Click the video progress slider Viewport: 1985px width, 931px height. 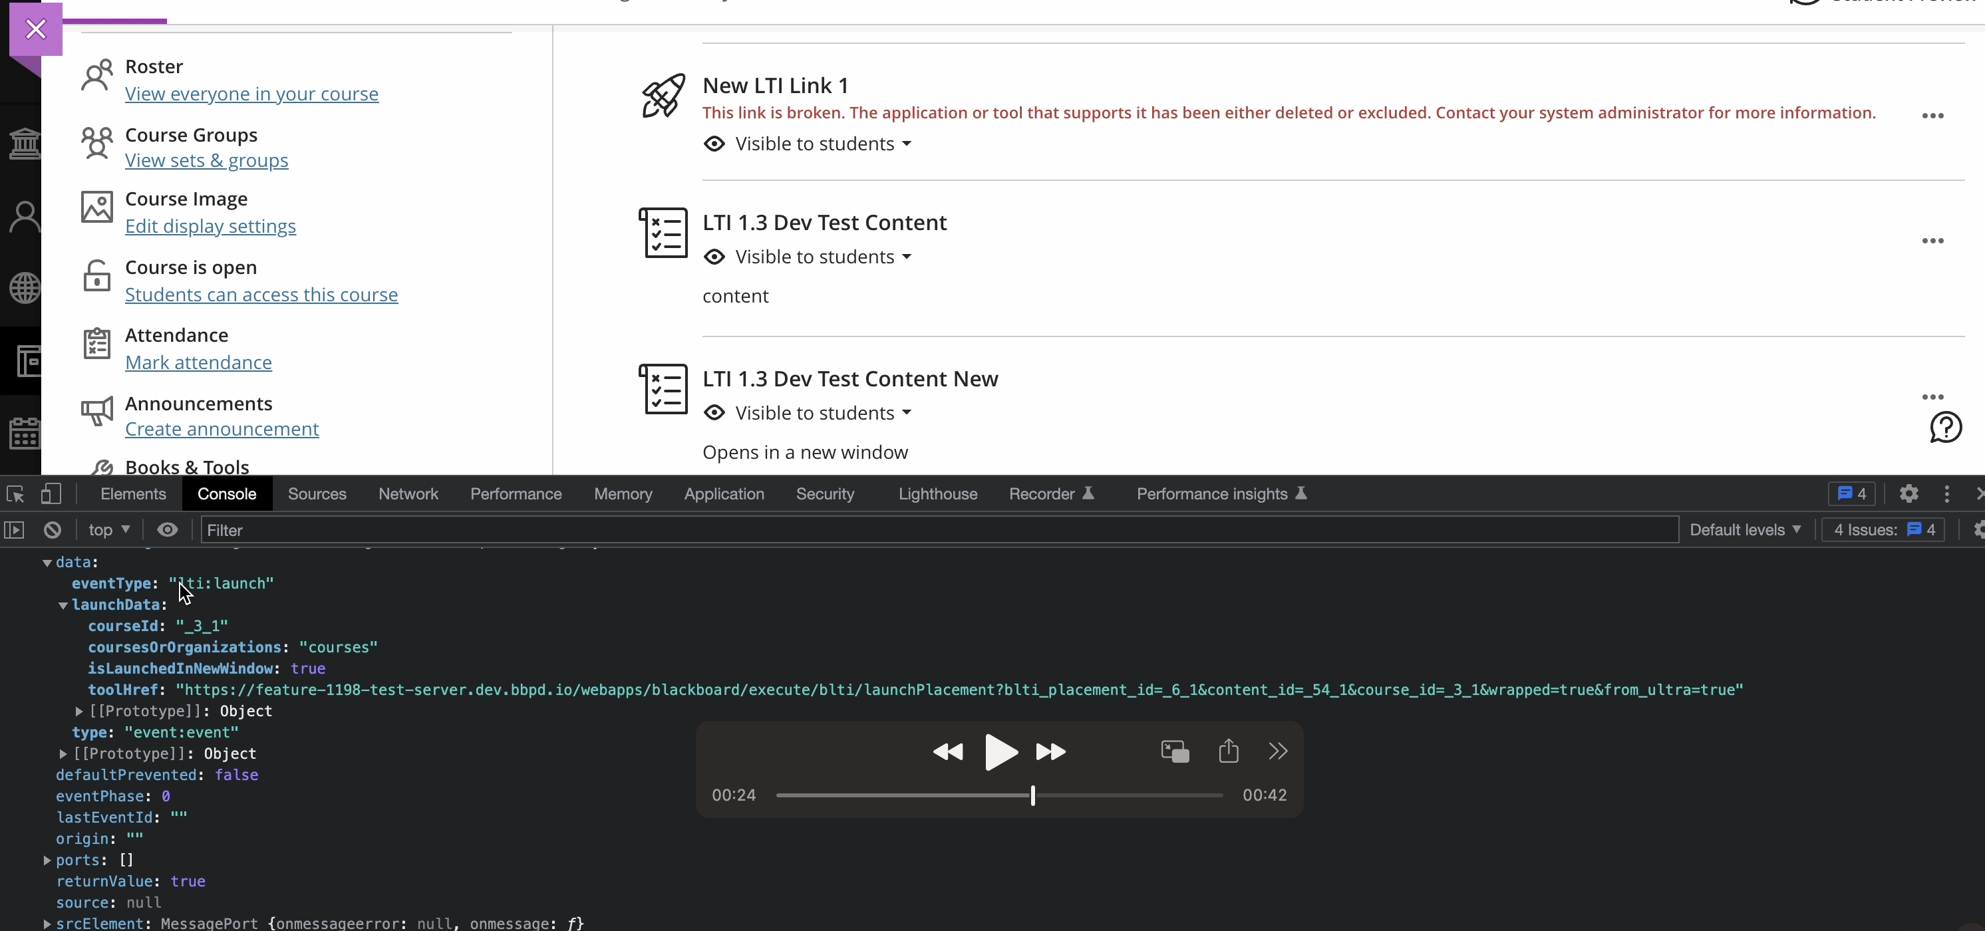coord(998,795)
